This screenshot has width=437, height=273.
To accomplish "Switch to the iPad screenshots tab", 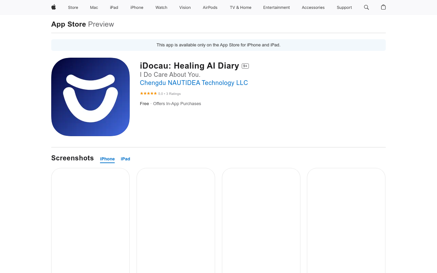I will [x=125, y=159].
